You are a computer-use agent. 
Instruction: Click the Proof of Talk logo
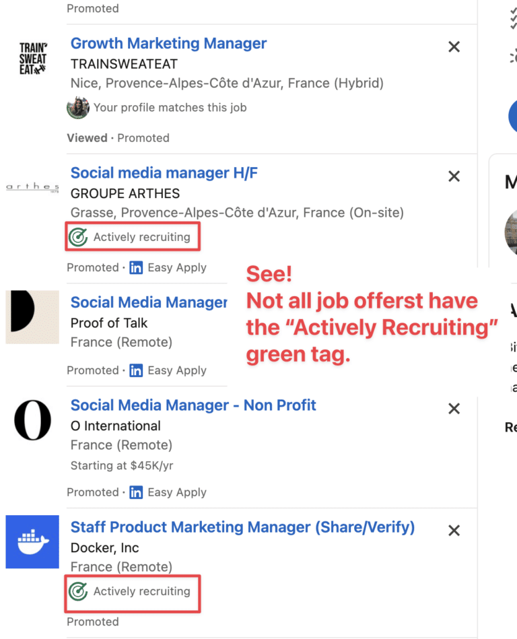point(32,317)
